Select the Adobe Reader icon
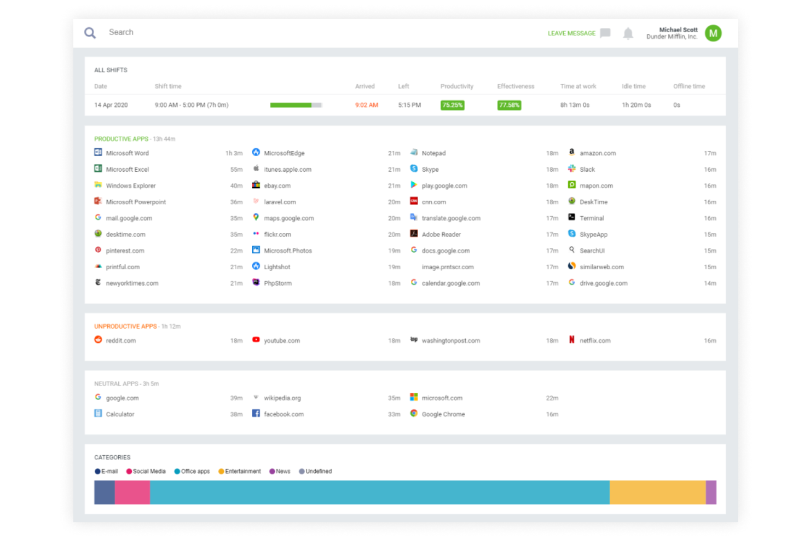Image resolution: width=810 pixels, height=540 pixels. [x=414, y=234]
